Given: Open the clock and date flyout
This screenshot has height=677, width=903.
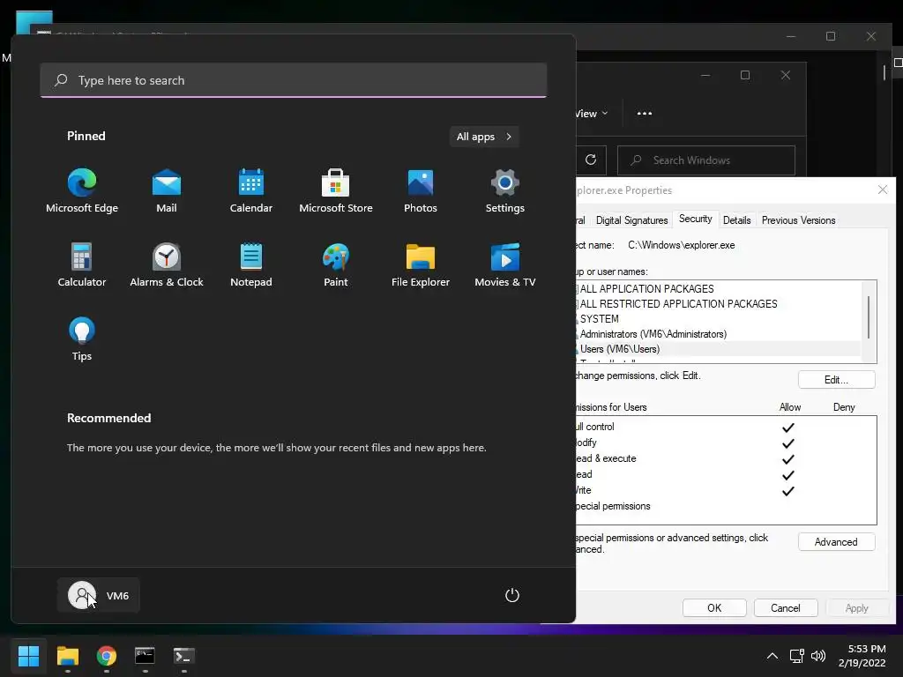Looking at the screenshot, I should 862,656.
